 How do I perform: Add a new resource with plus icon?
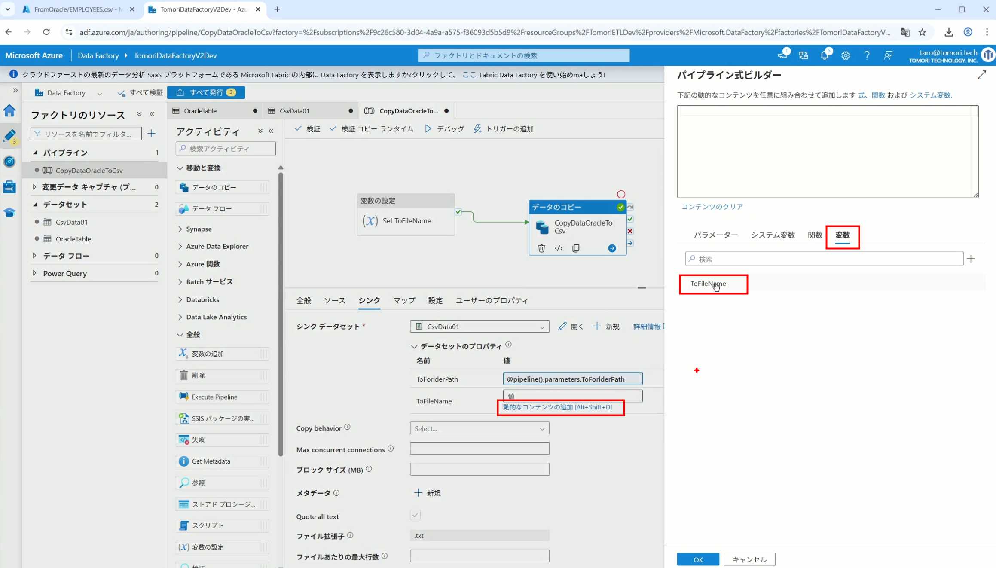151,134
